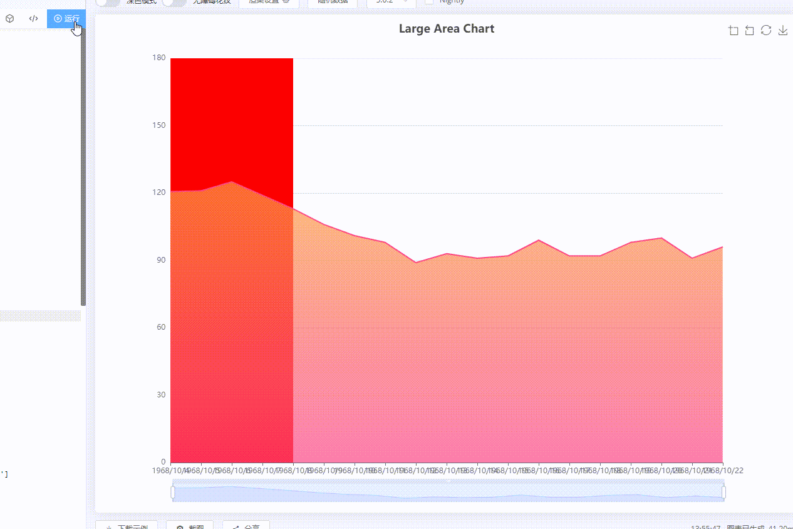Click the screenshot (截图) camera icon
The image size is (793, 529).
[190, 526]
